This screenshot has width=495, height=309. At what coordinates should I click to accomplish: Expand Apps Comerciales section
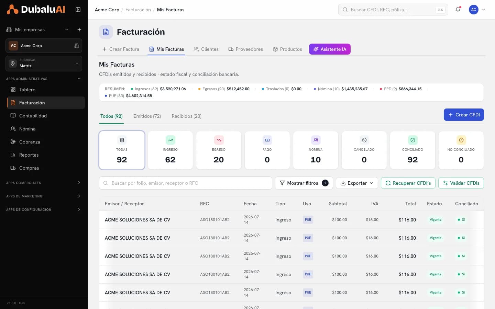pos(44,183)
